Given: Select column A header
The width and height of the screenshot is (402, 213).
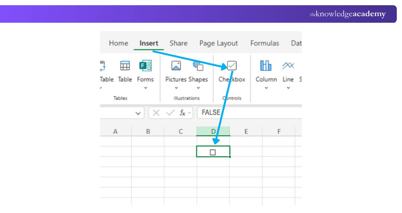Looking at the screenshot, I should coord(115,132).
